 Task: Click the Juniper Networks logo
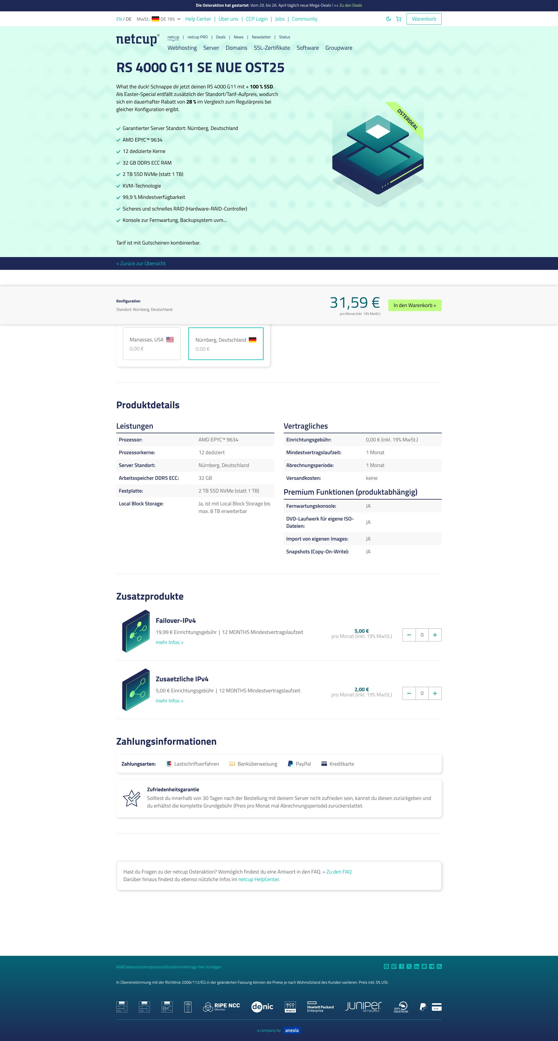click(x=363, y=1007)
